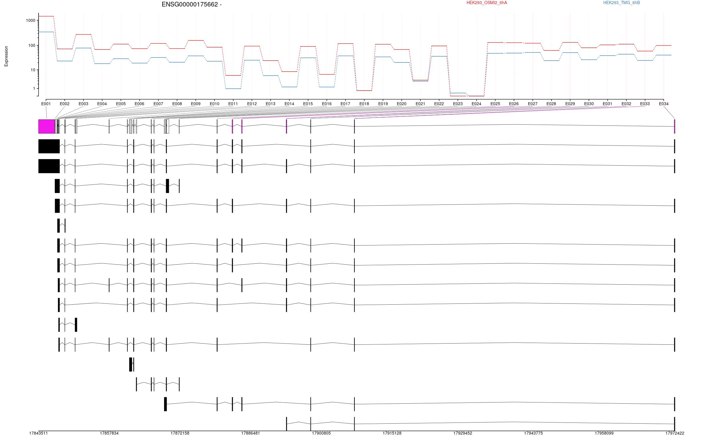Click exon label E022
Image resolution: width=707 pixels, height=439 pixels.
439,104
